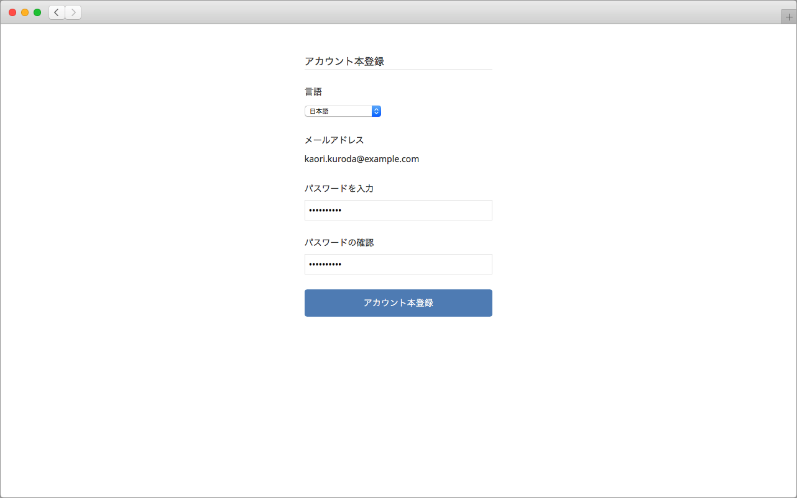Click the browser back arrow button

(57, 12)
